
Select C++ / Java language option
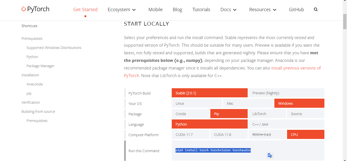pyautogui.click(x=286, y=124)
